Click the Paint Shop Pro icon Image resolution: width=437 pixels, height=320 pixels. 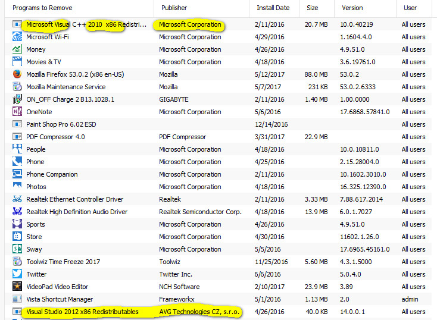click(17, 124)
